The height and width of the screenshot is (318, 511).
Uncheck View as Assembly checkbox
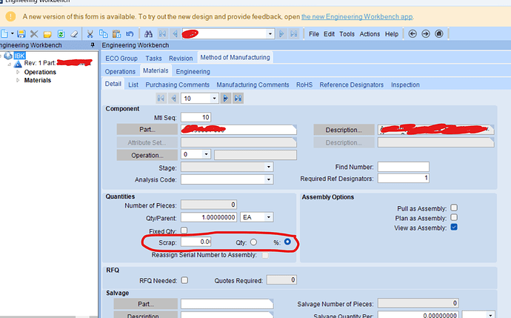coord(454,227)
